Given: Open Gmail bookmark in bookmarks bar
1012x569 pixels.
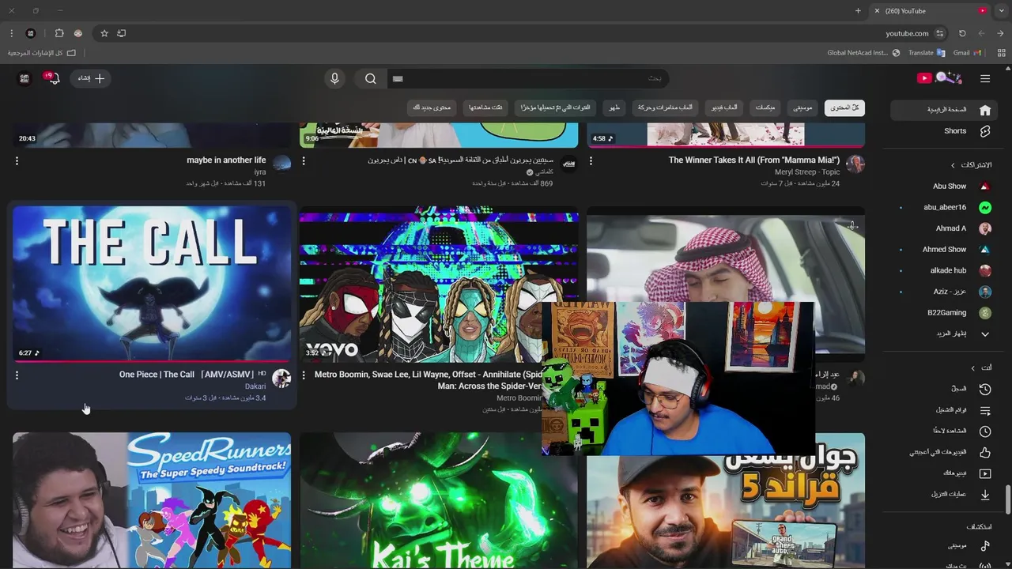Looking at the screenshot, I should point(967,53).
